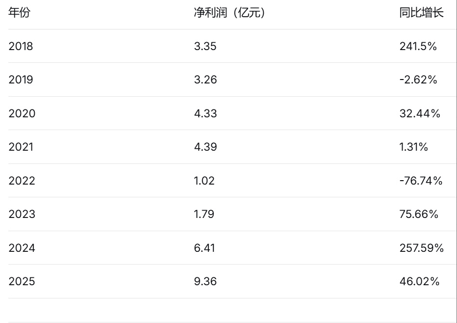Click the 3.35 net profit value

[x=205, y=47]
